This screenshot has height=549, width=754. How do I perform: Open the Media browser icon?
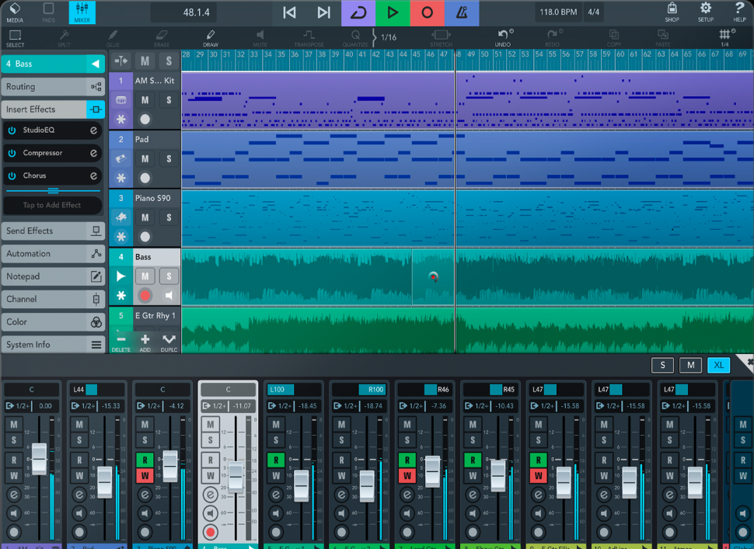(x=15, y=12)
